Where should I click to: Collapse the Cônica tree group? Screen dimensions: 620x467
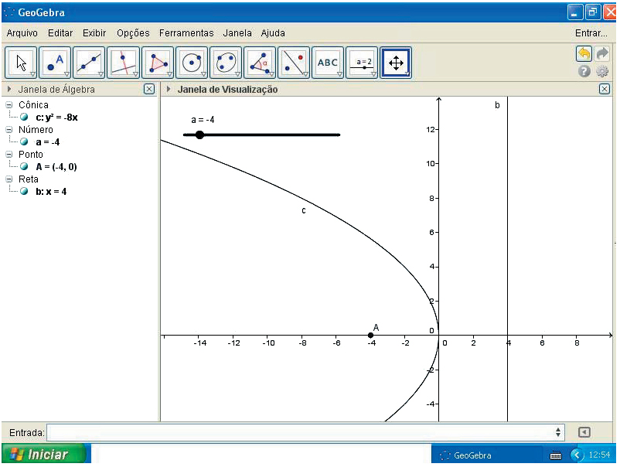click(x=9, y=105)
